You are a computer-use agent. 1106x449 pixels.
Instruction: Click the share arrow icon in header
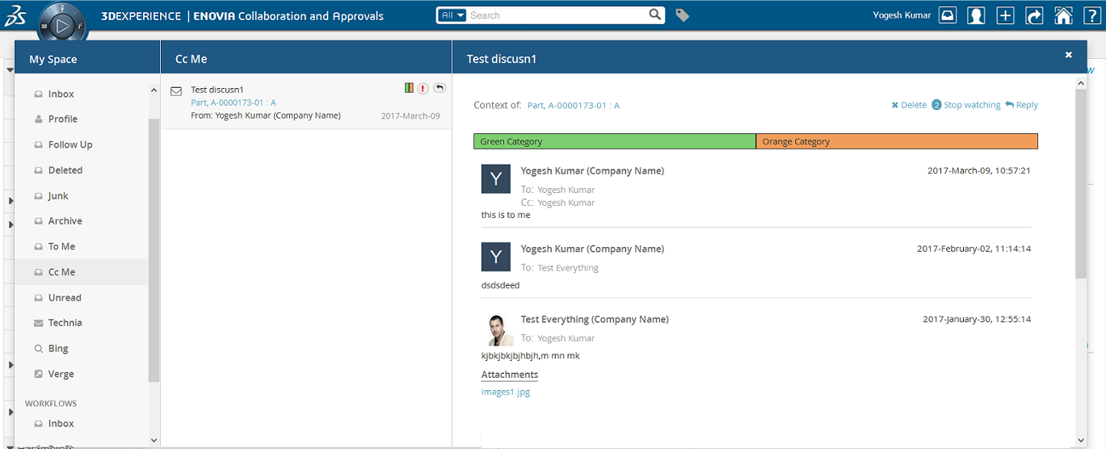(x=1034, y=15)
